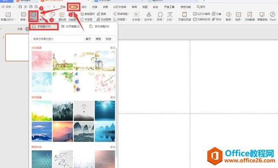The image size is (278, 168).
Task: Open the Slide Show (幻灯片放映) tab
Action: coord(120,7)
